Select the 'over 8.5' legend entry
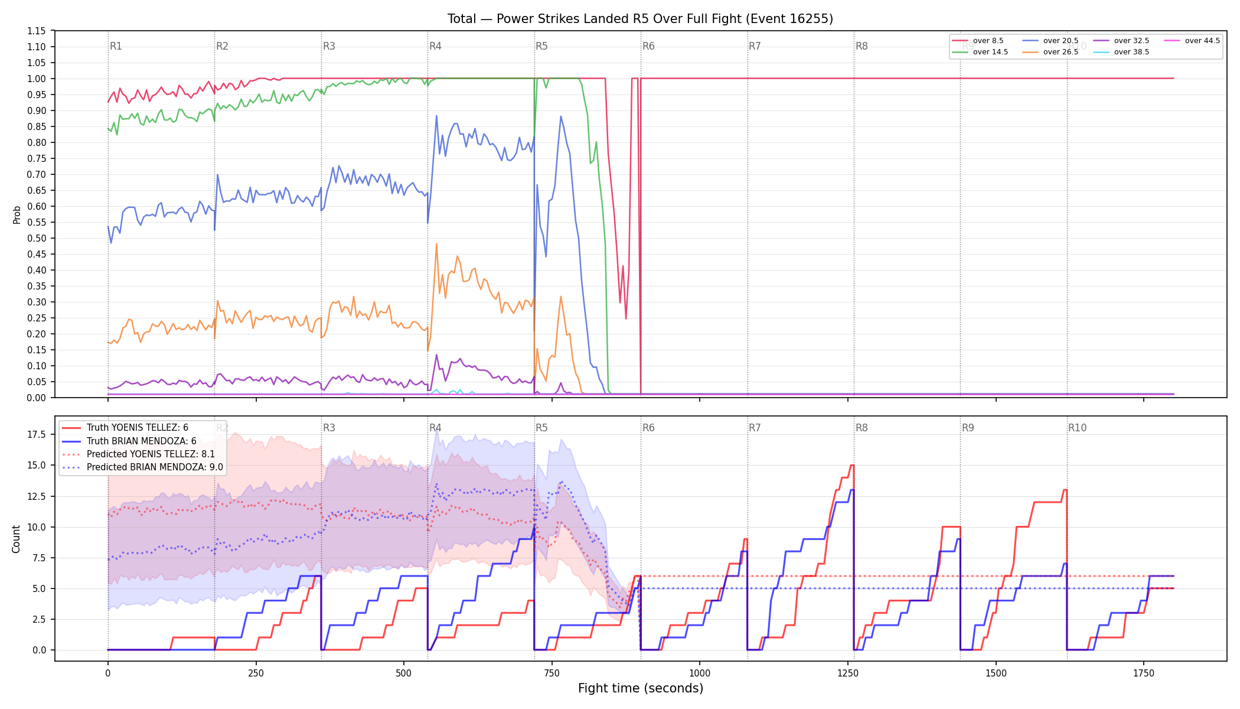 (977, 41)
